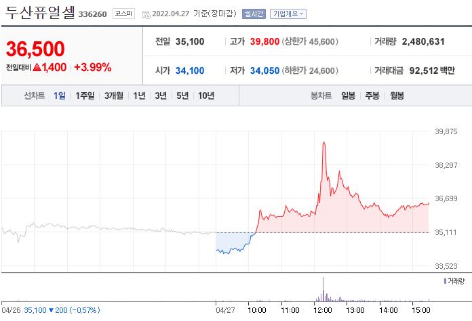Click the price peak near 12:00 on chart
This screenshot has width=472, height=321.
click(x=324, y=143)
